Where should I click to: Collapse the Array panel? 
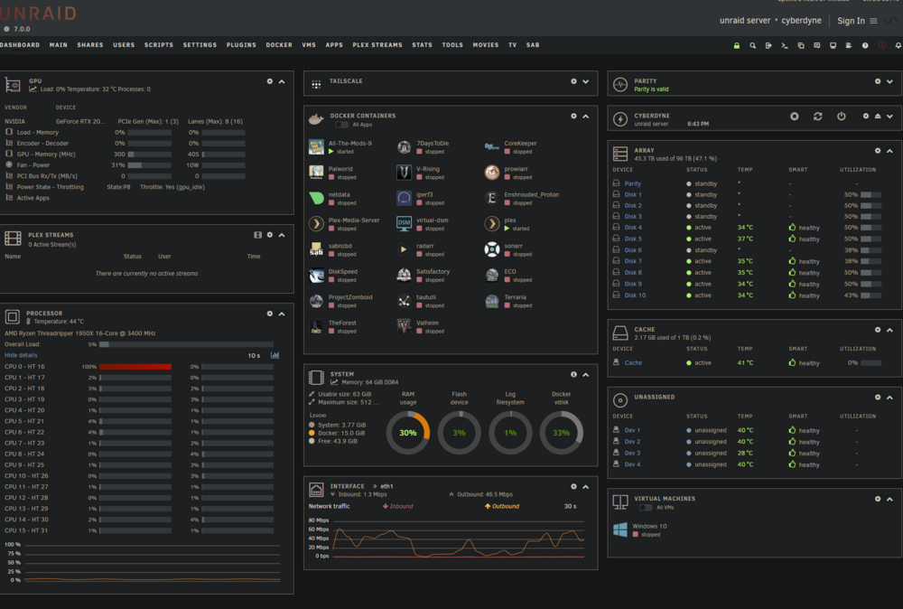(x=889, y=151)
